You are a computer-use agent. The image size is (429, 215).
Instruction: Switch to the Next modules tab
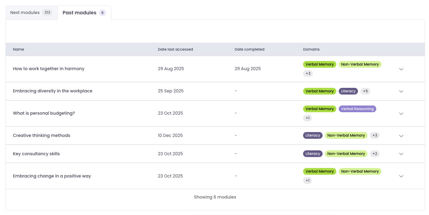(31, 13)
